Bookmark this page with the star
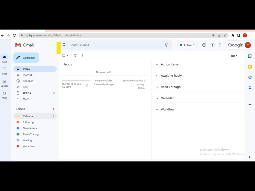This screenshot has height=191, width=255. click(225, 35)
